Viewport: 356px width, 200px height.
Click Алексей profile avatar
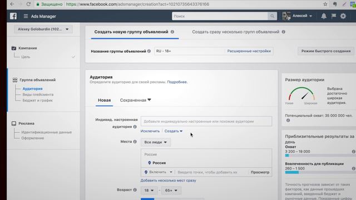286,16
